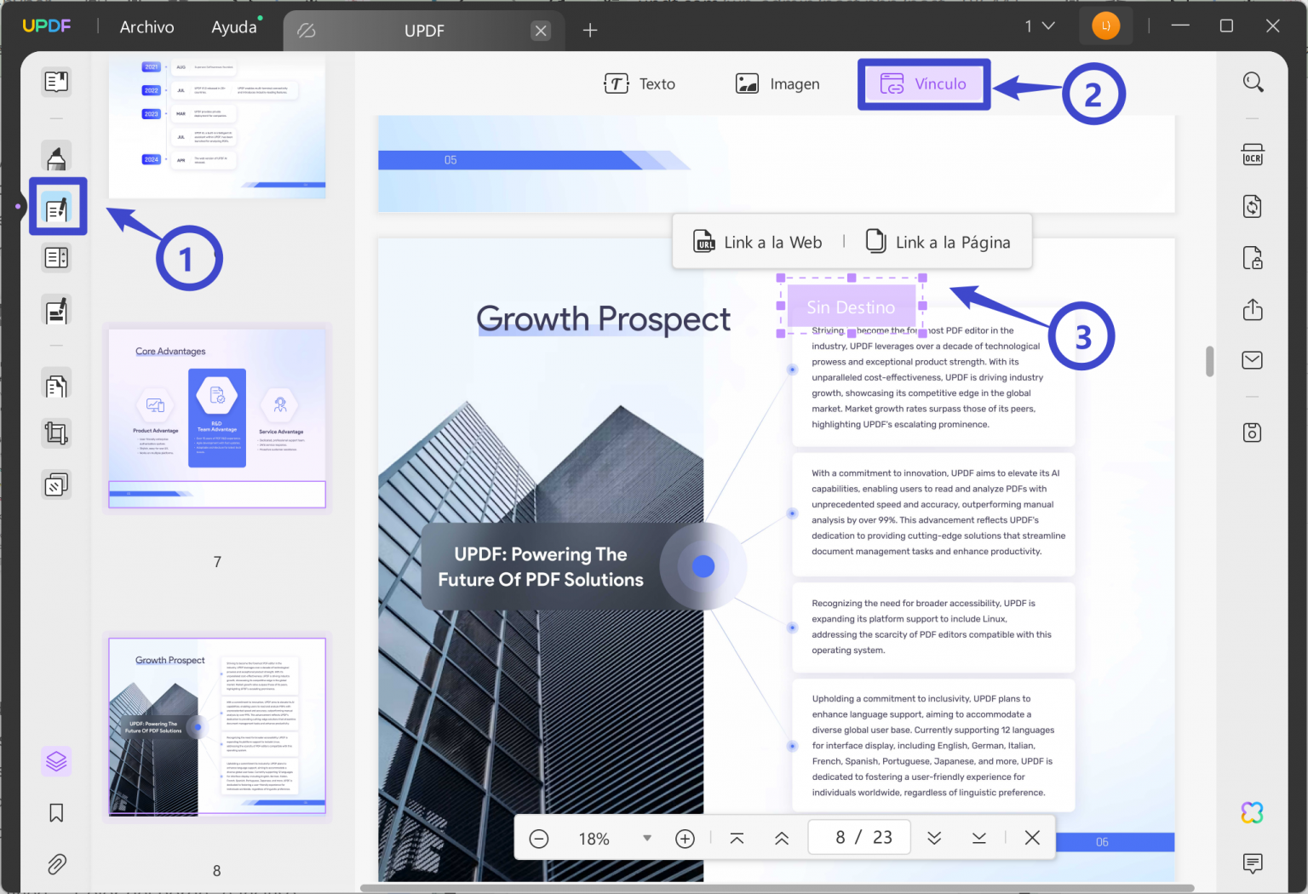Select the Texto editing tool

point(640,83)
